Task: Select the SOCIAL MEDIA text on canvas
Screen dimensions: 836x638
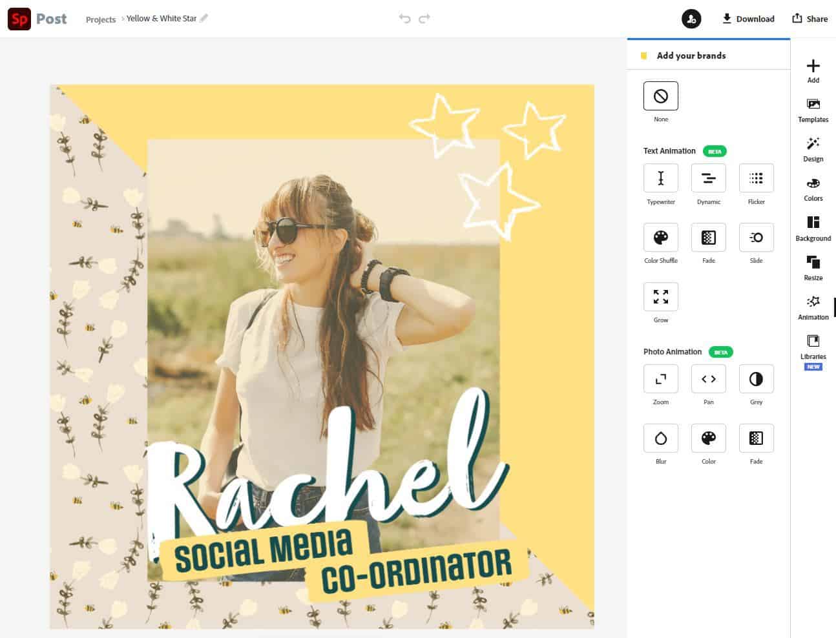Action: click(x=264, y=550)
